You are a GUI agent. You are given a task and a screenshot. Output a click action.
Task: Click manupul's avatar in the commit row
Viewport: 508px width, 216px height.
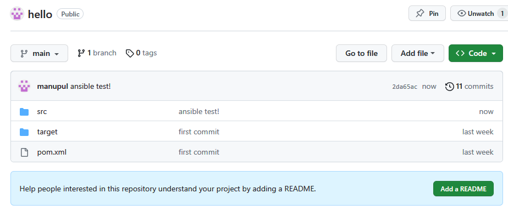[x=24, y=86]
